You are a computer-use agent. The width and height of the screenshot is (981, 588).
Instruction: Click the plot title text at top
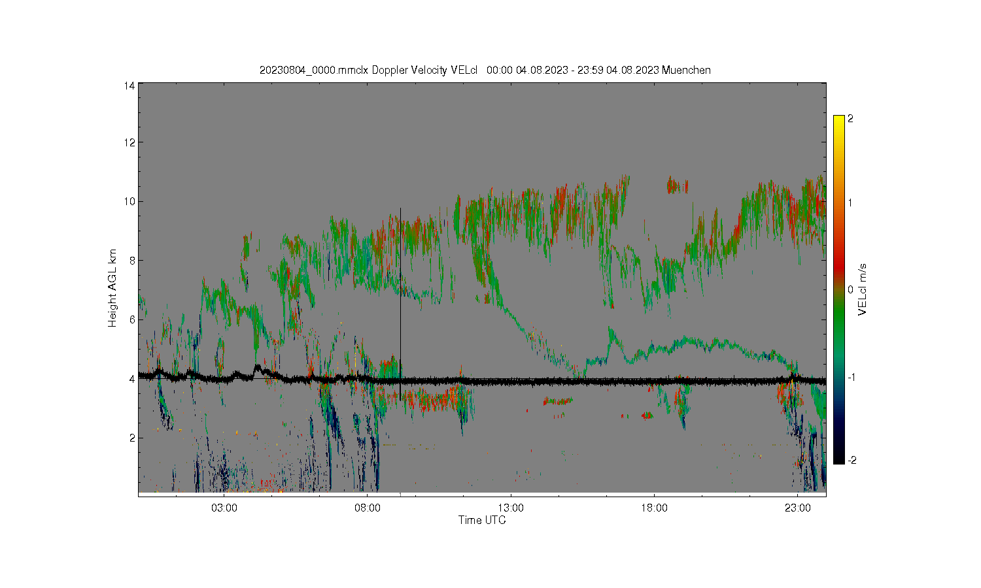coord(485,70)
